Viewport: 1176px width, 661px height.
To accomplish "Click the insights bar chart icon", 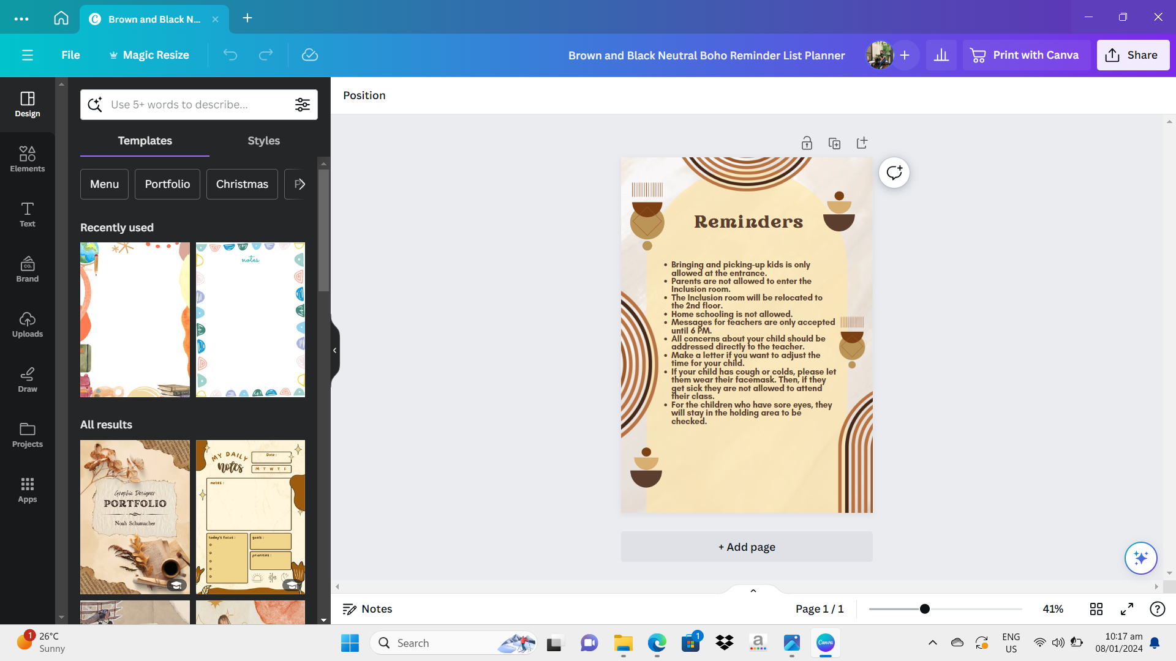I will tap(941, 55).
